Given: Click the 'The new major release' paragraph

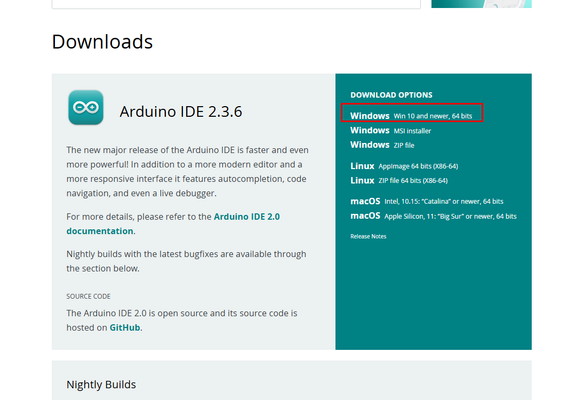Looking at the screenshot, I should tap(187, 172).
